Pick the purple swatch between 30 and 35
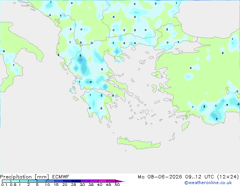 85,181
